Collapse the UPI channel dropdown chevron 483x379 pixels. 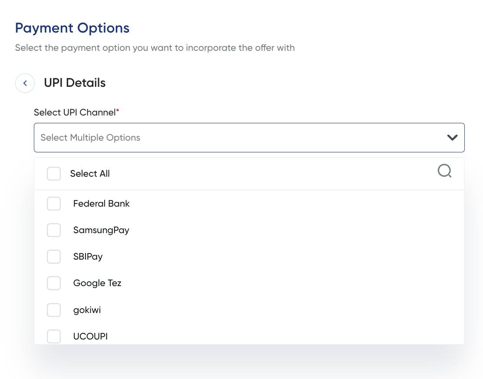452,138
